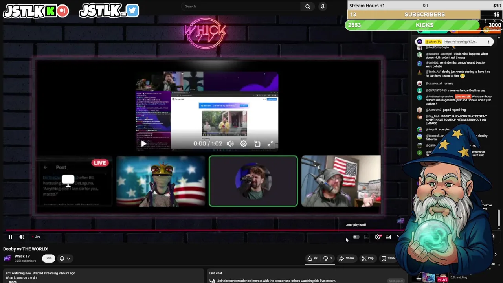
Task: Open player settings gear in main player
Action: point(378,237)
